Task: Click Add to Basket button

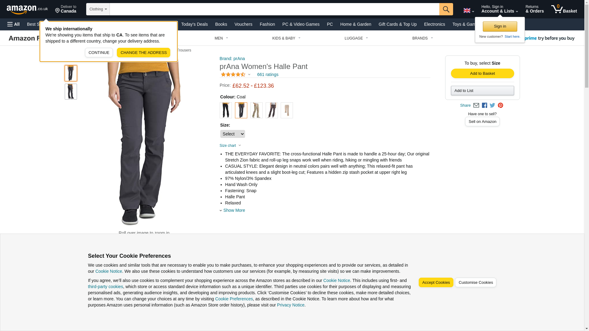Action: [482, 73]
